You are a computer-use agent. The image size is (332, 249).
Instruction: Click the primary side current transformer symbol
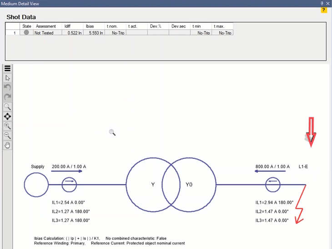tap(69, 185)
